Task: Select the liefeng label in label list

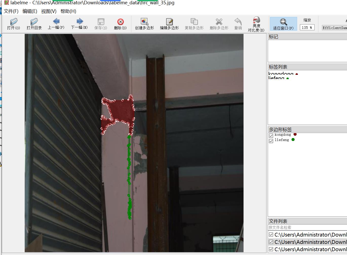Action: 276,78
